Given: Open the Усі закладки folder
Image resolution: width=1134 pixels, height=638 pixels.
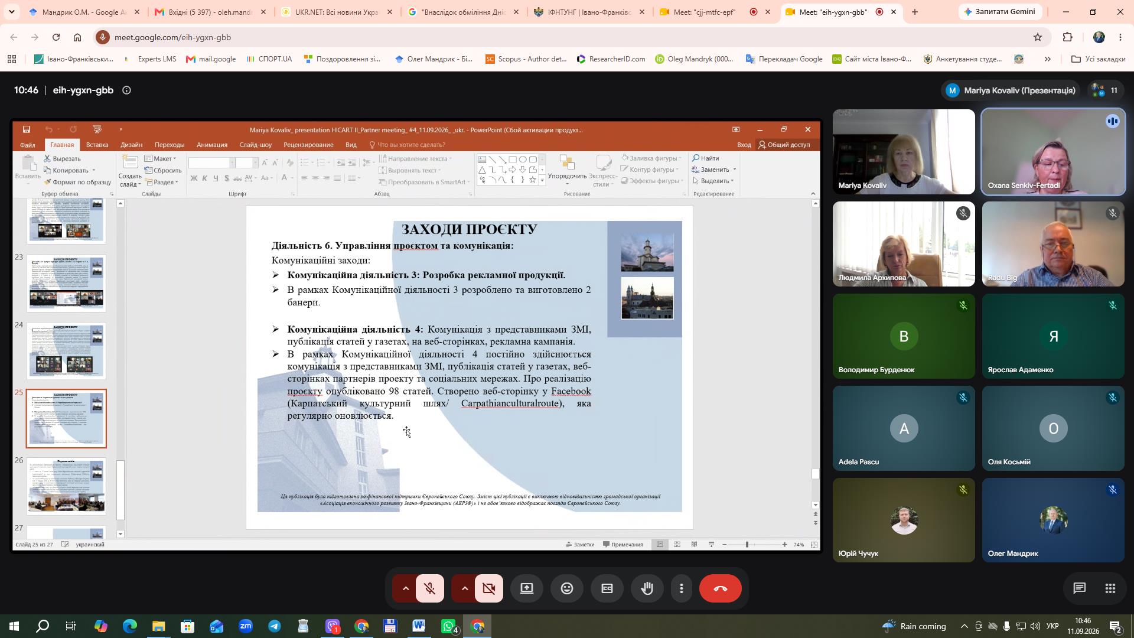Looking at the screenshot, I should coord(1098,59).
